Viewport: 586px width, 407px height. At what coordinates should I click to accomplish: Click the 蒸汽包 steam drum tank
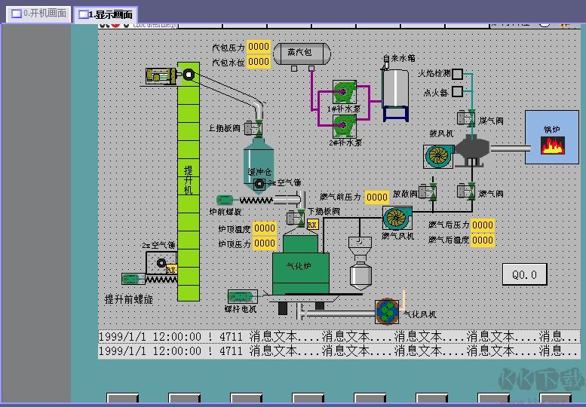click(x=302, y=54)
